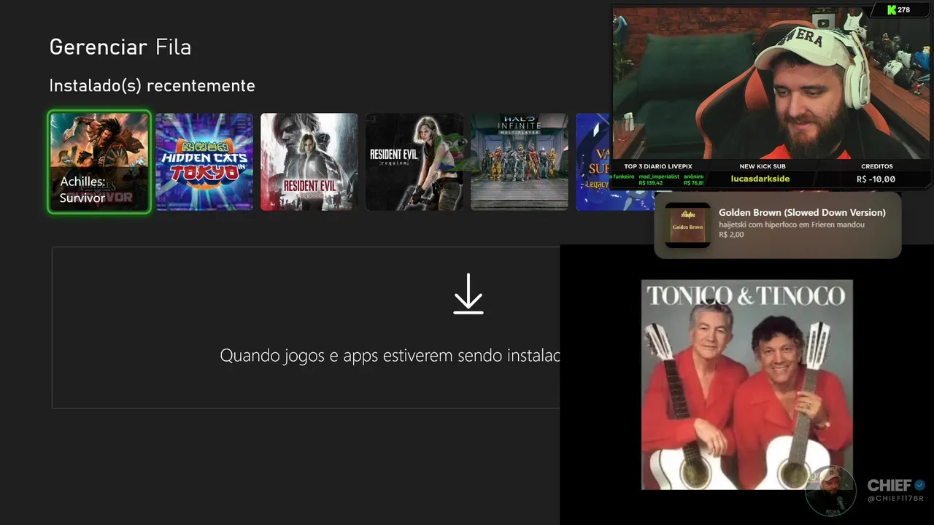934x525 pixels.
Task: Click the round streamer avatar near CHIEF logo
Action: [x=830, y=491]
